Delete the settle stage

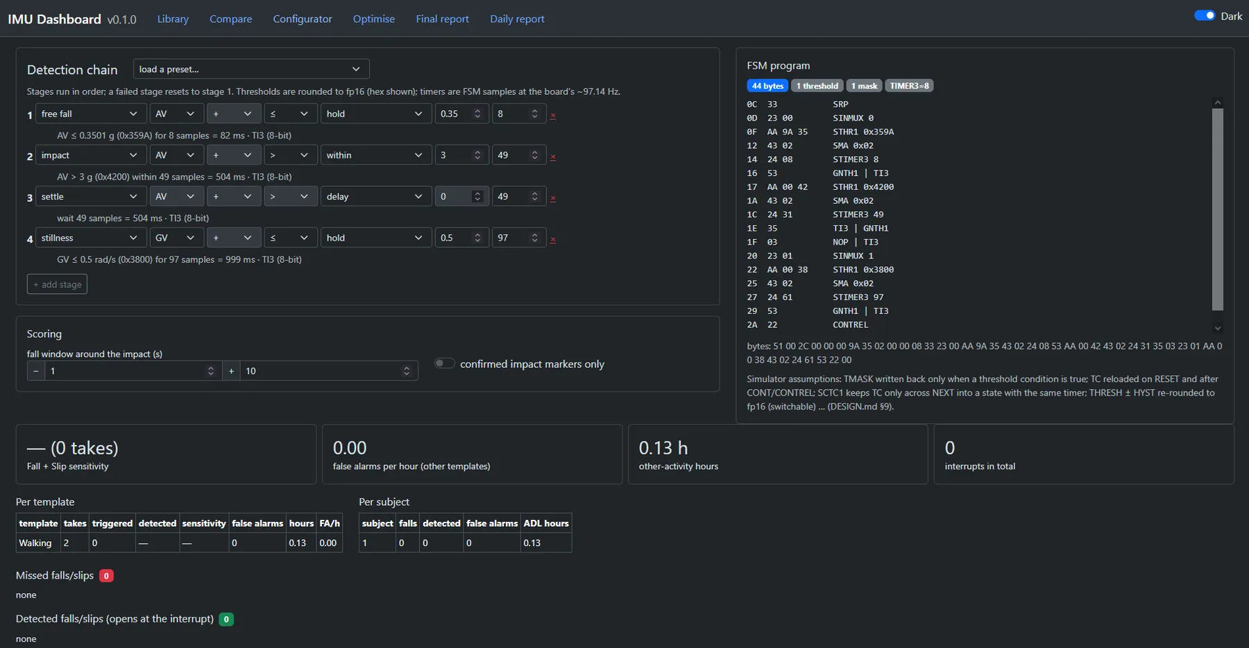coord(553,198)
